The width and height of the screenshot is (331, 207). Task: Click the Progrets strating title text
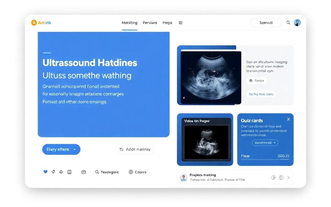point(203,175)
